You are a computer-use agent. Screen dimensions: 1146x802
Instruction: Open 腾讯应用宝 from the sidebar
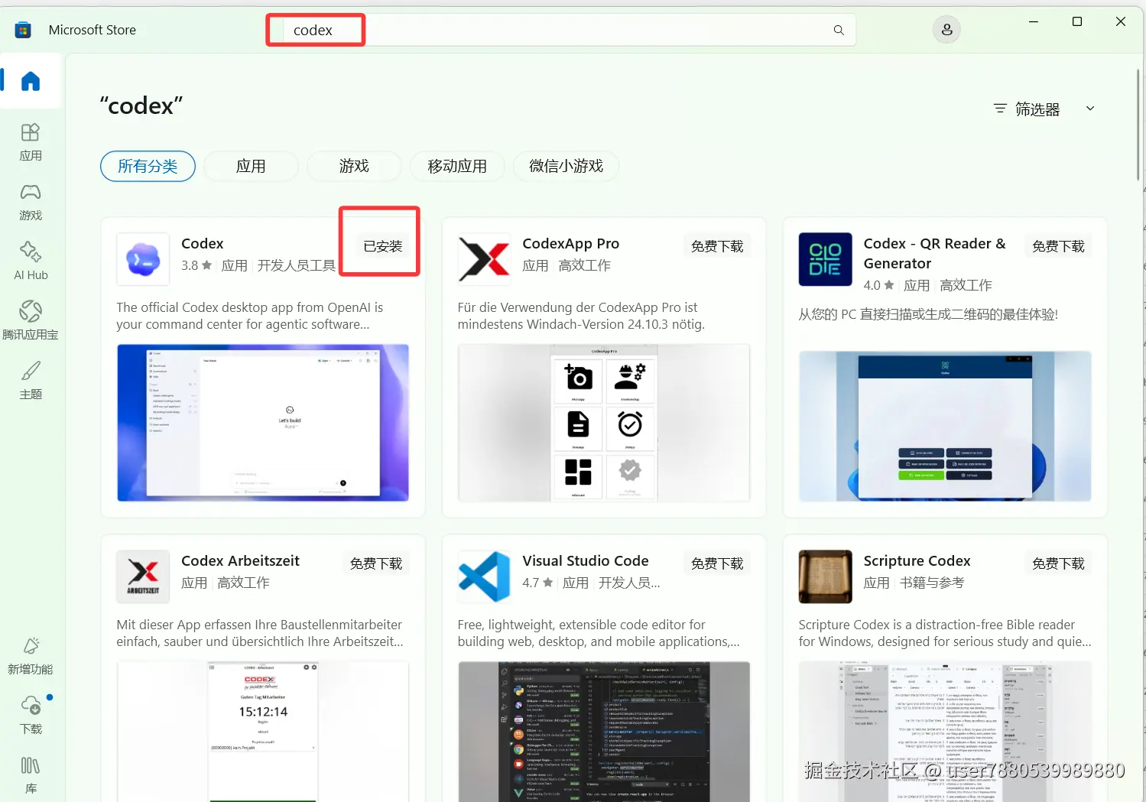tap(31, 321)
